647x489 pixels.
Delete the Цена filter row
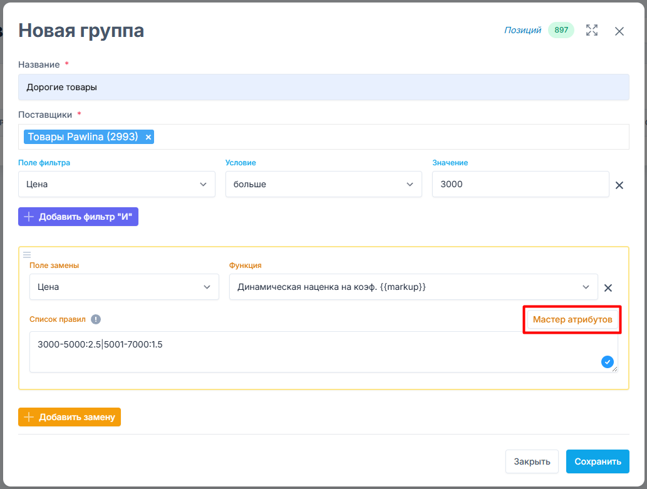pyautogui.click(x=619, y=185)
